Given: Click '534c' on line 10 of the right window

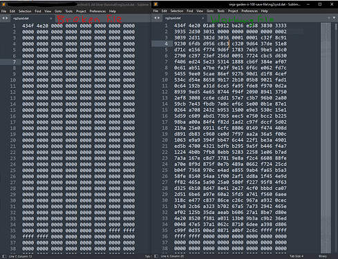Looking at the screenshot, I should [x=180, y=79].
